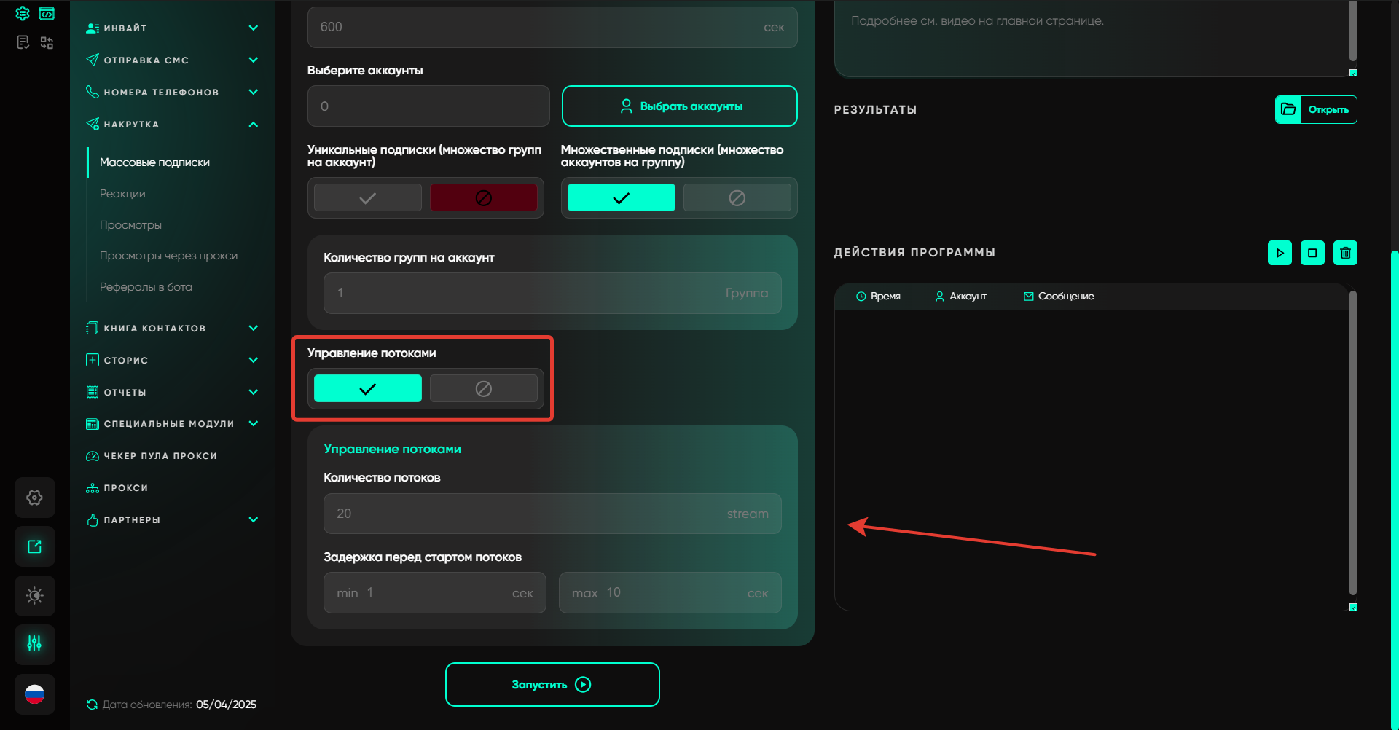Viewport: 1399px width, 730px height.
Task: Click the sliders settings icon in sidebar
Action: click(34, 643)
